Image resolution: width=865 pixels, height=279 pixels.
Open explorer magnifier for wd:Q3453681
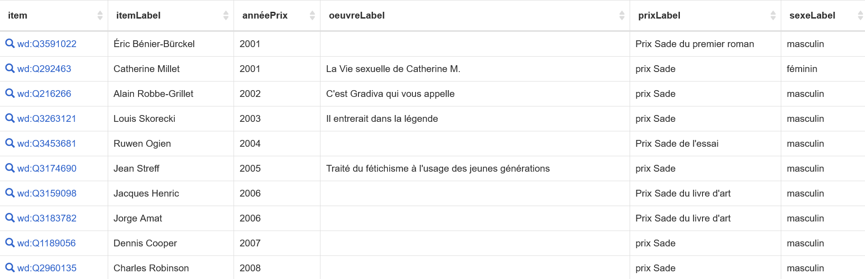point(10,143)
